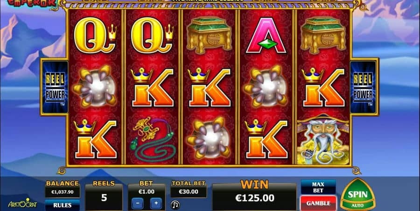Screen dimensions: 420x211
Task: Click the Aristocrat logo
Action: [x=22, y=204]
